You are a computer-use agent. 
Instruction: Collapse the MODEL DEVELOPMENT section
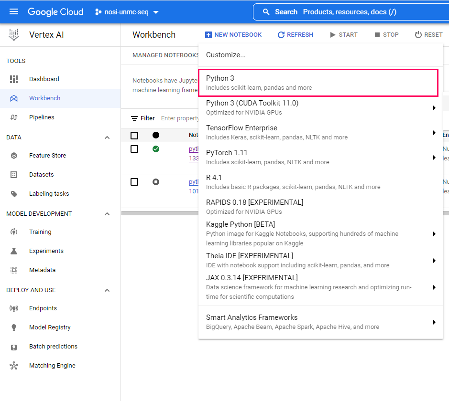pos(107,214)
